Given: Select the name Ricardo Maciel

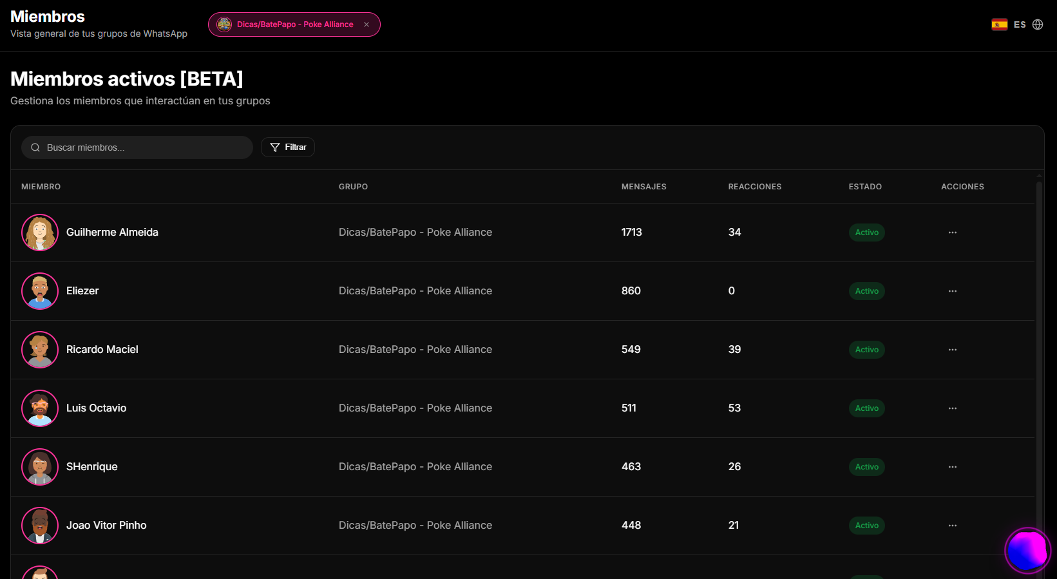Looking at the screenshot, I should (102, 350).
